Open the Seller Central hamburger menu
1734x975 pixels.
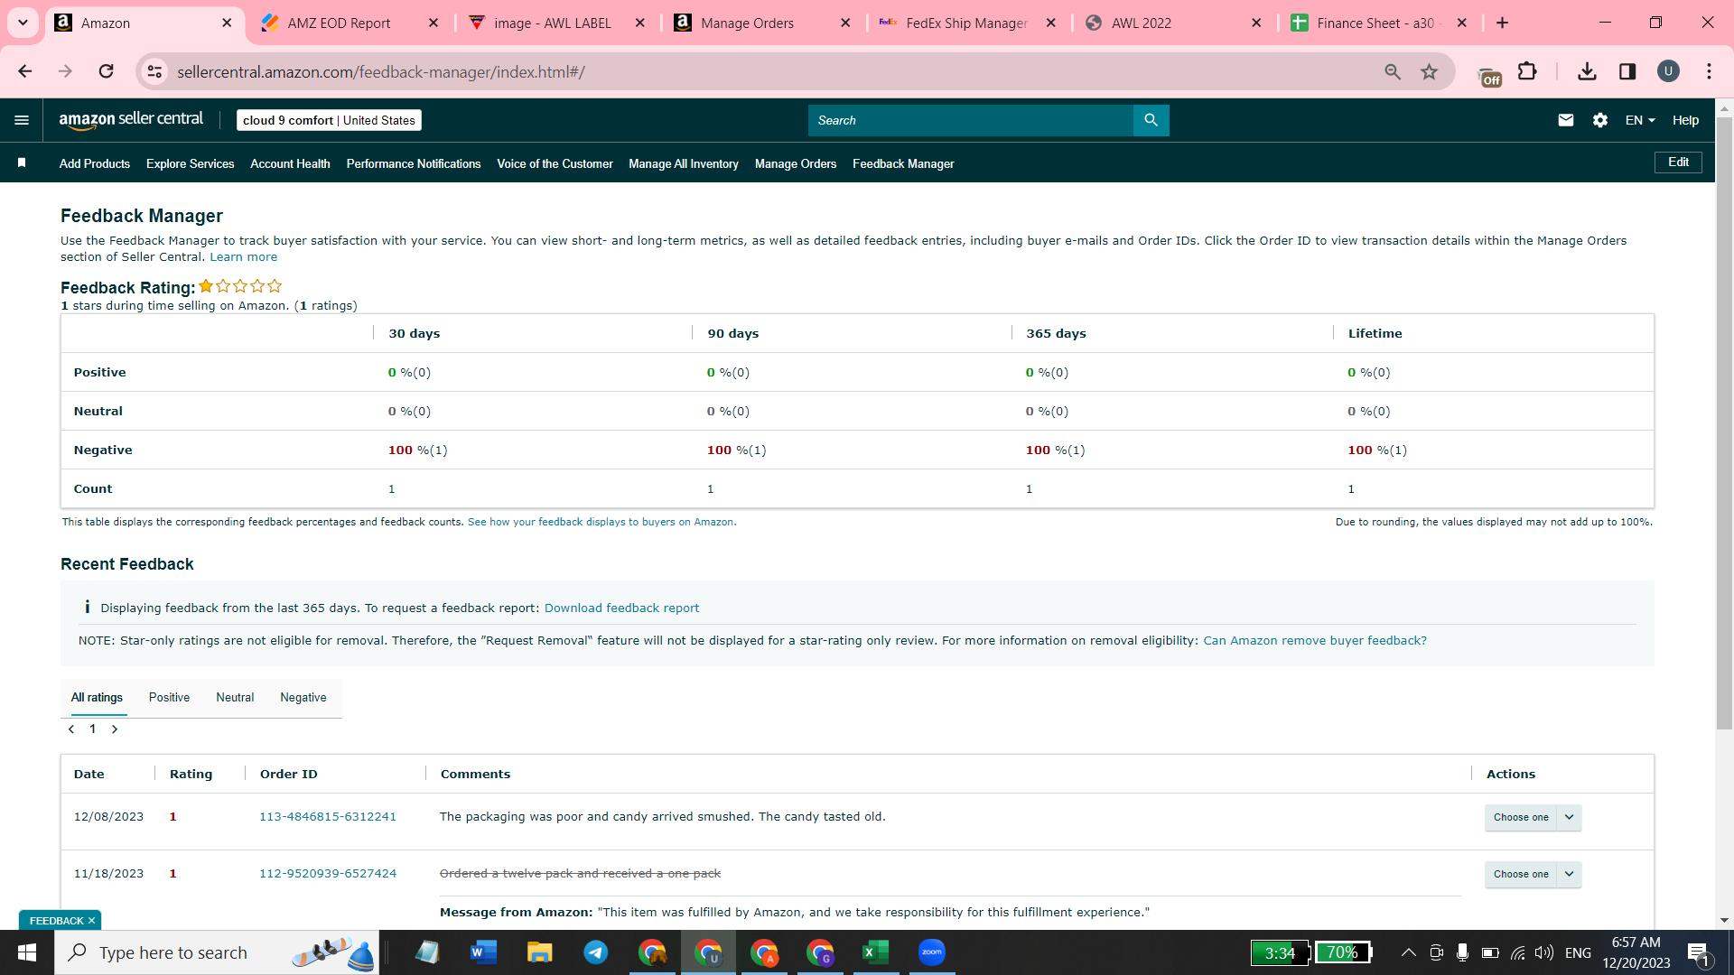[x=22, y=120]
